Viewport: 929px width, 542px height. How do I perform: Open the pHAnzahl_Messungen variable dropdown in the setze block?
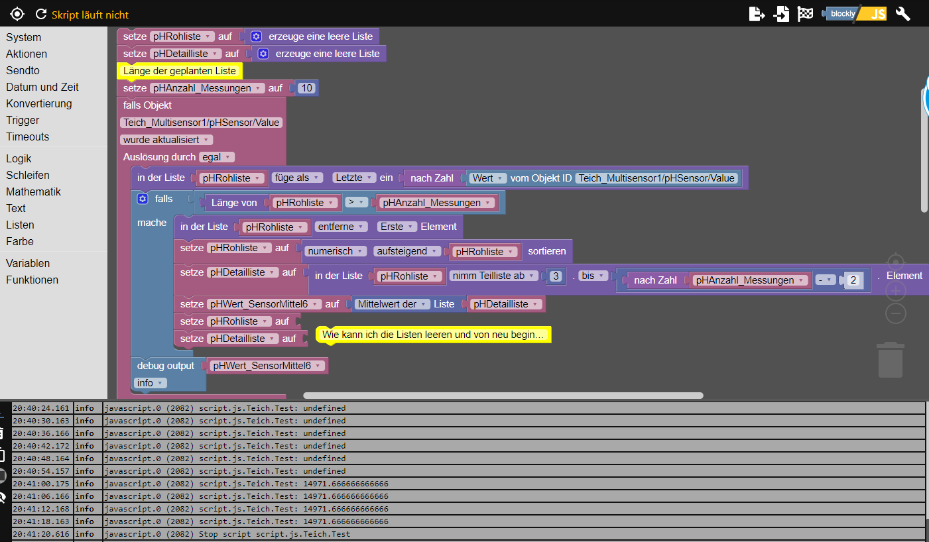coord(207,88)
